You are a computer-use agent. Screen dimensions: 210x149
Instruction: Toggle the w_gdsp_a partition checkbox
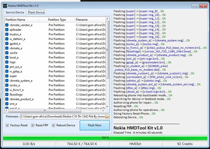pyautogui.click(x=7, y=71)
